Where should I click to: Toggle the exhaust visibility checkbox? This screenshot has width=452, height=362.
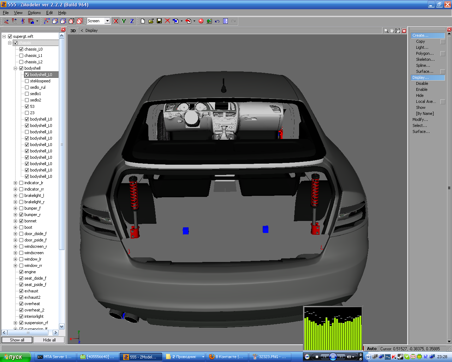[21, 291]
